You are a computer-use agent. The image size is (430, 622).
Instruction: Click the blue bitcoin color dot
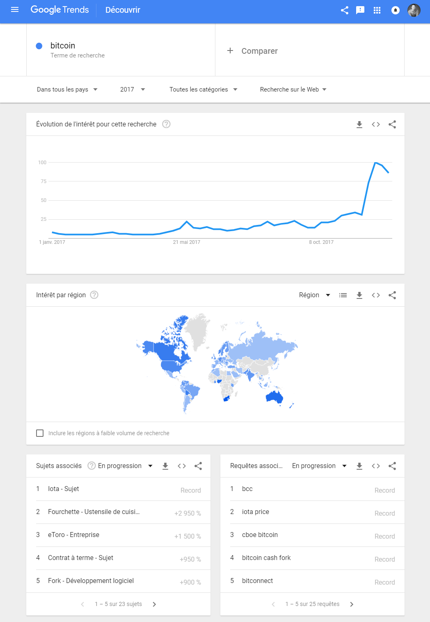39,46
